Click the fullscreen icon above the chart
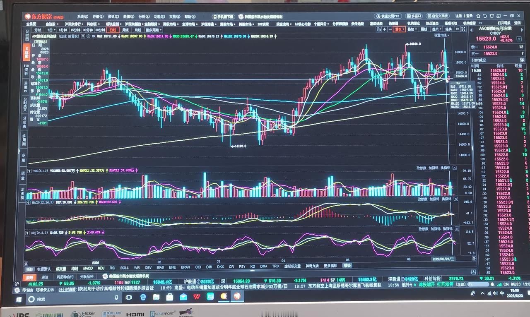 click(x=463, y=29)
